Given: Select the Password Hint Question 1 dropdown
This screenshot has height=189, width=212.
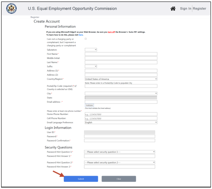Looking at the screenshot, I should (x=120, y=152).
